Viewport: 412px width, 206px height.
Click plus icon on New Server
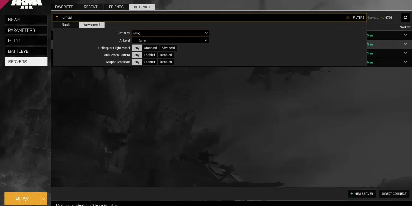coord(352,194)
